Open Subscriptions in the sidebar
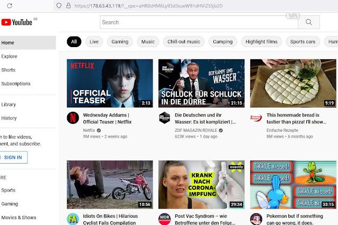 (x=28, y=84)
